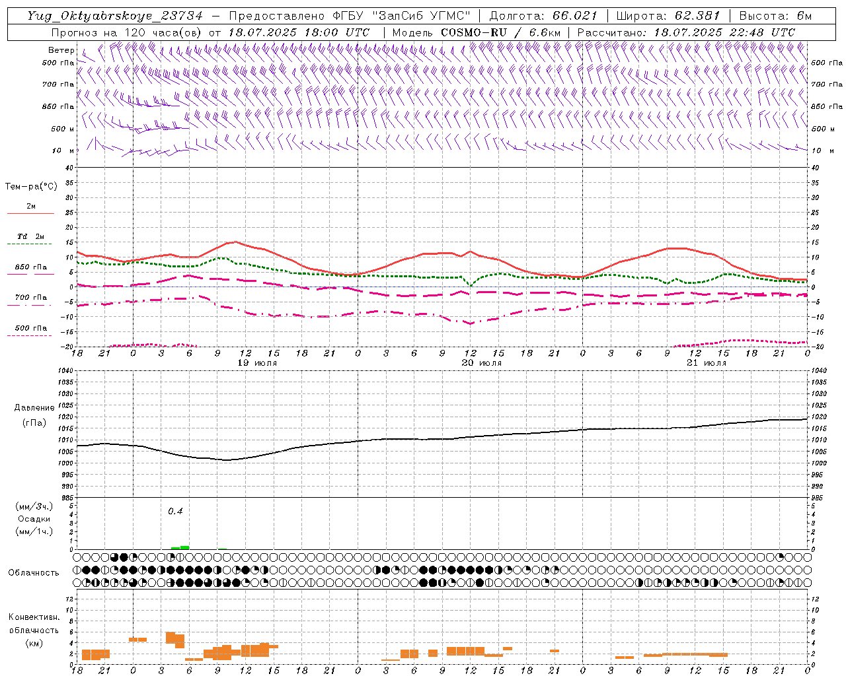Screen dimensions: 846x676
Task: Select the Конвективн. panel label
Action: [x=34, y=617]
